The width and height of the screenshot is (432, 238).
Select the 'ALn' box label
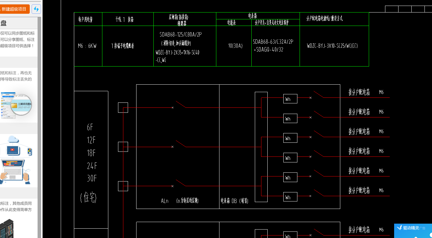(165, 201)
